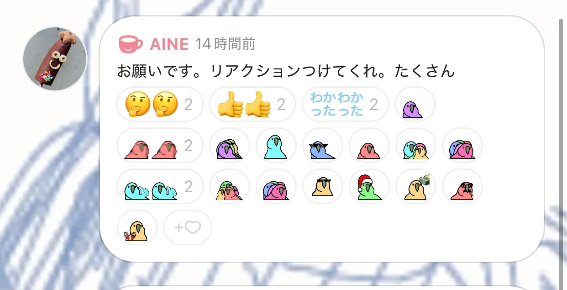Toggle the わかったわかった text reaction

click(x=345, y=104)
